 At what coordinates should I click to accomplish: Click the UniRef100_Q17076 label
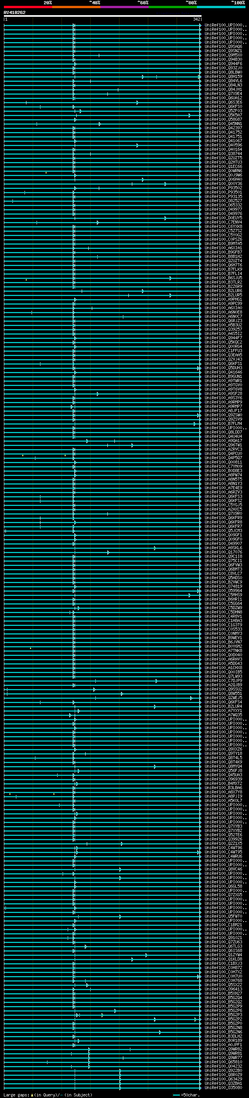(x=223, y=552)
